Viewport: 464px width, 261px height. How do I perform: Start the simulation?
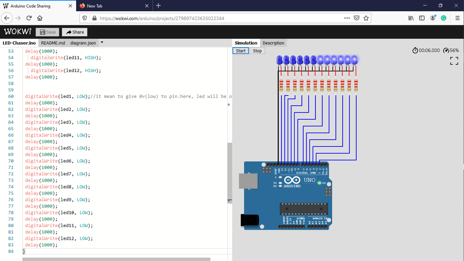(x=241, y=51)
